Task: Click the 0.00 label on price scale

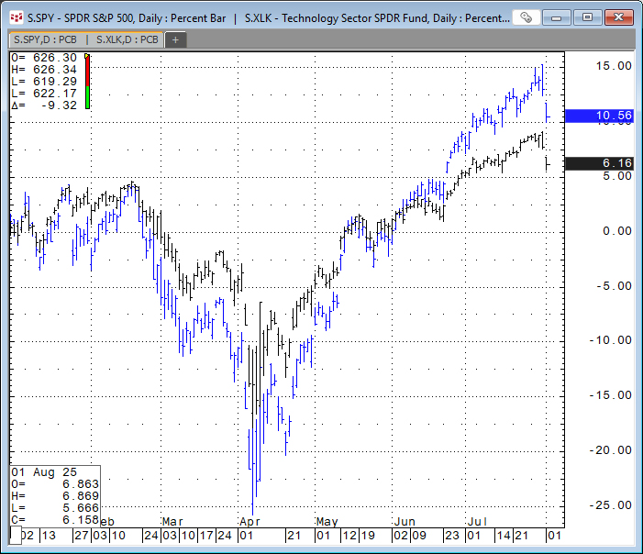Action: pos(616,231)
